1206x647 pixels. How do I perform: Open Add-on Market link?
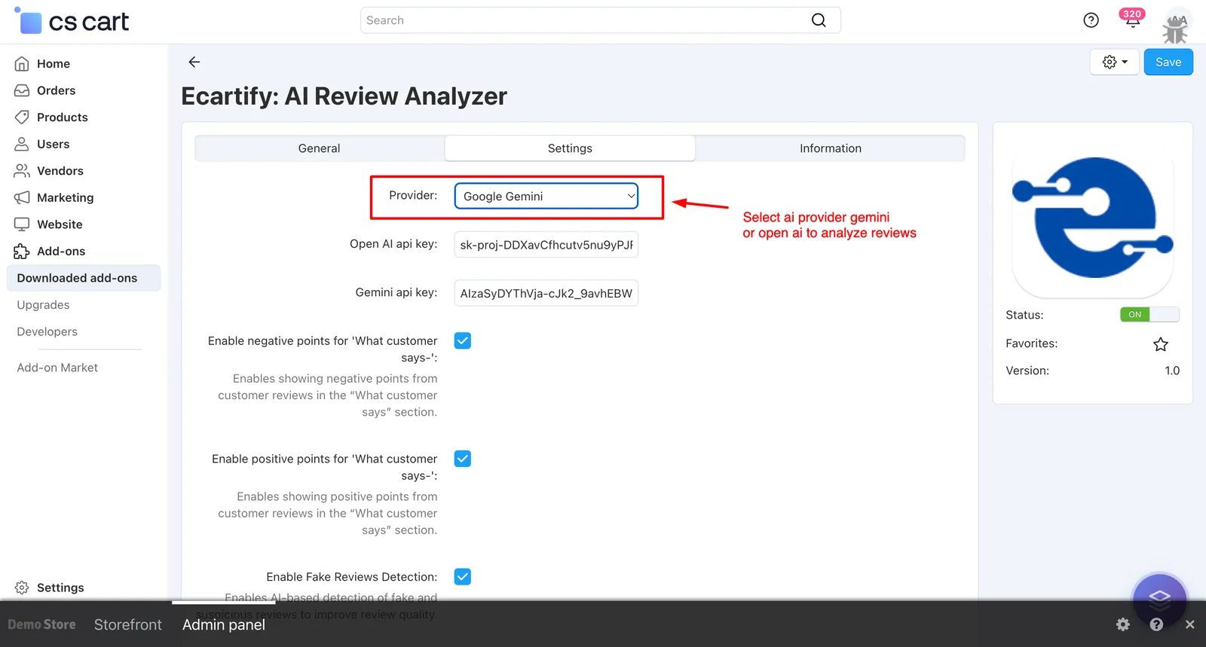tap(57, 368)
